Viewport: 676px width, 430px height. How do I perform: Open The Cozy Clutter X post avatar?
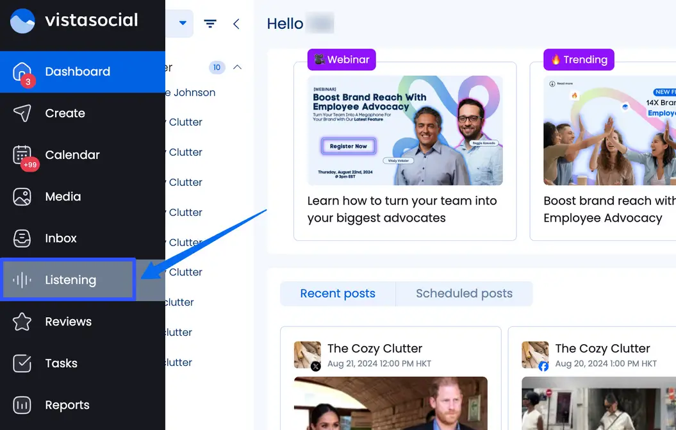(307, 354)
